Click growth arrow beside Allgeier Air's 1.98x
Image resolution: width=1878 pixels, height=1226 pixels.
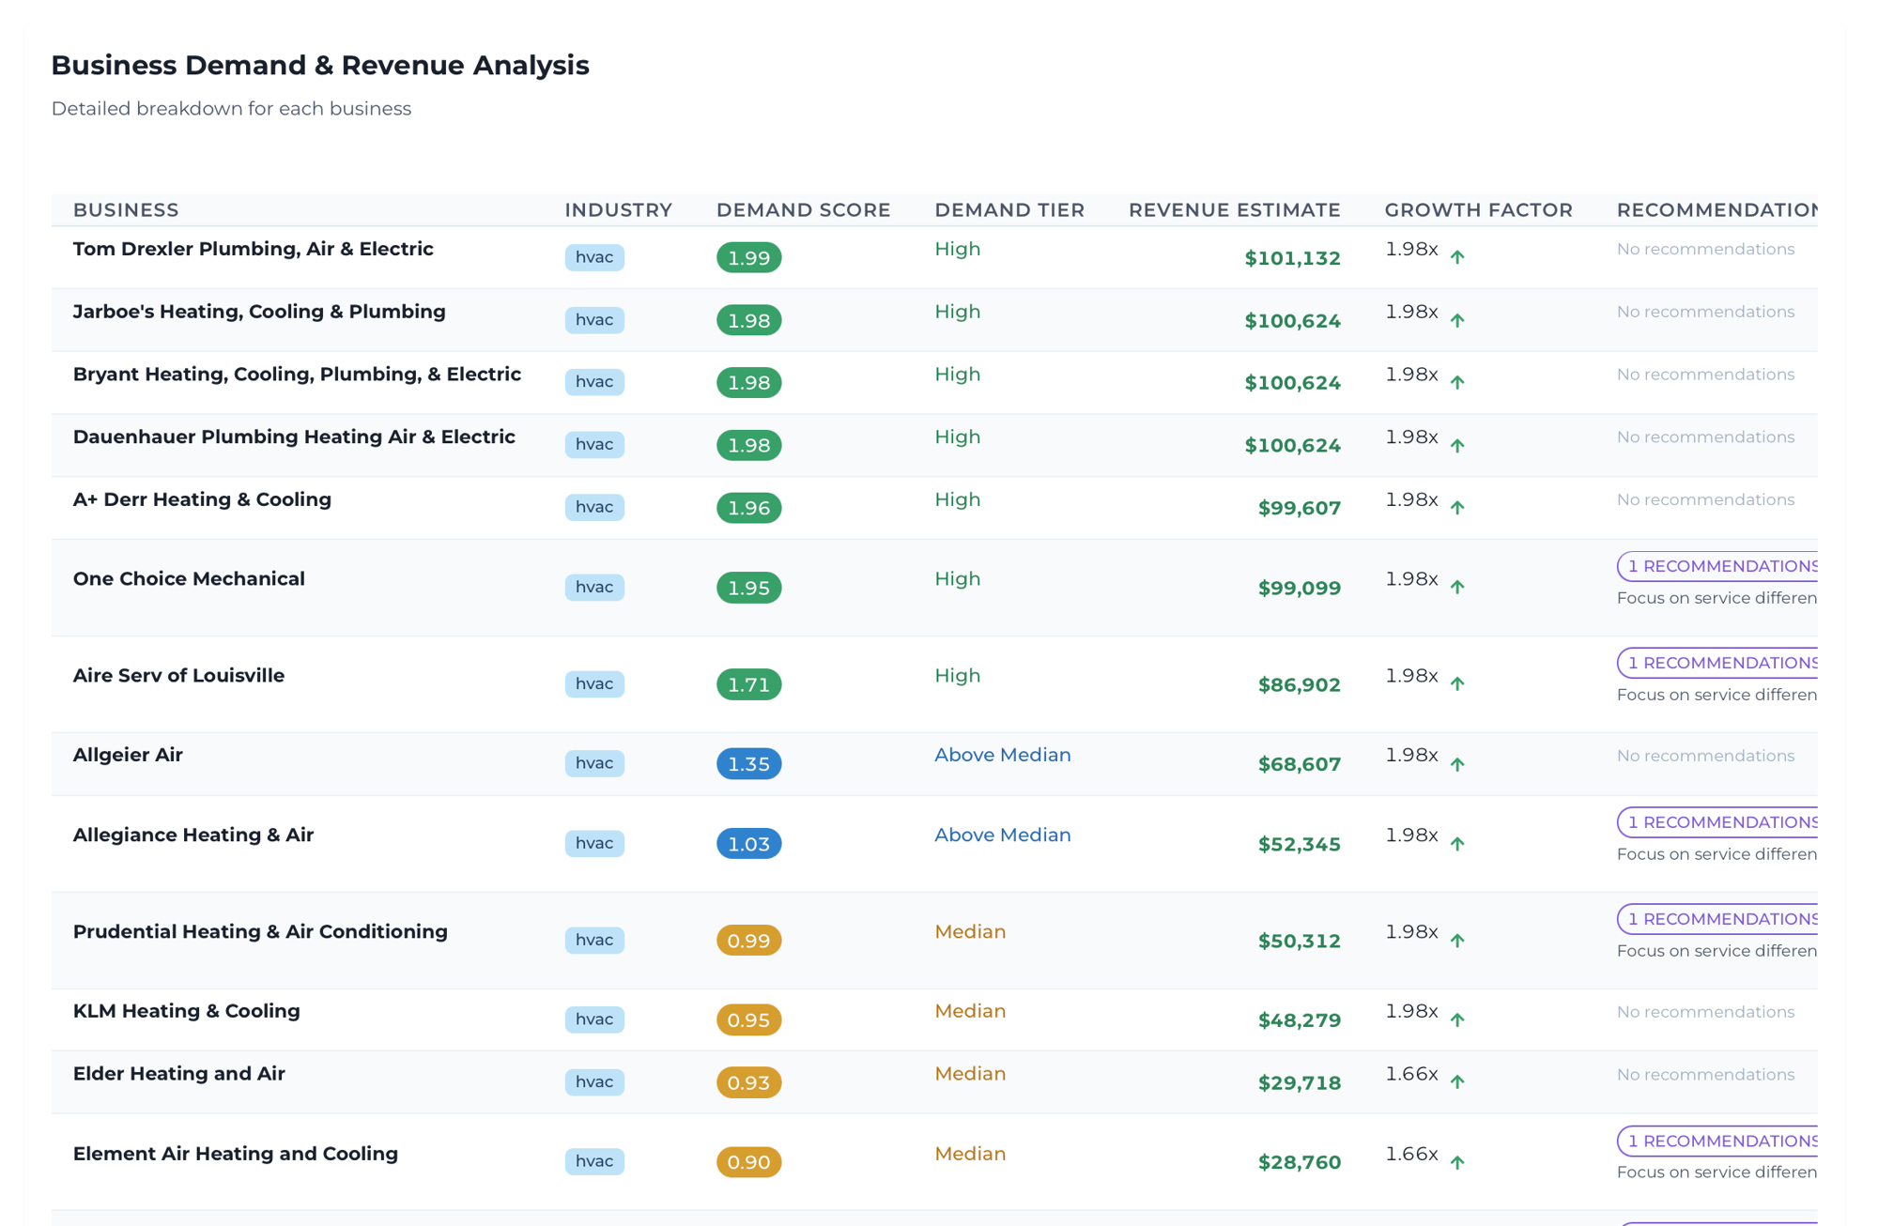[x=1457, y=764]
